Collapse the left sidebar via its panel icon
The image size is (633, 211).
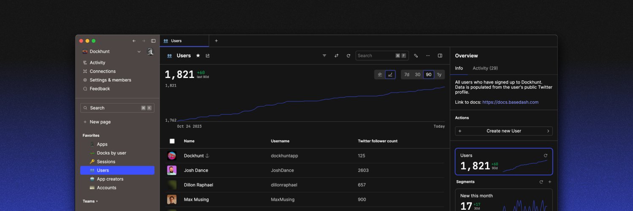click(x=153, y=41)
